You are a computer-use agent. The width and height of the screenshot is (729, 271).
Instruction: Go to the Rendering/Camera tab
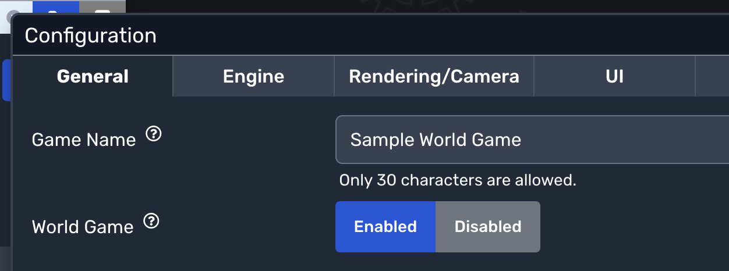pyautogui.click(x=434, y=76)
